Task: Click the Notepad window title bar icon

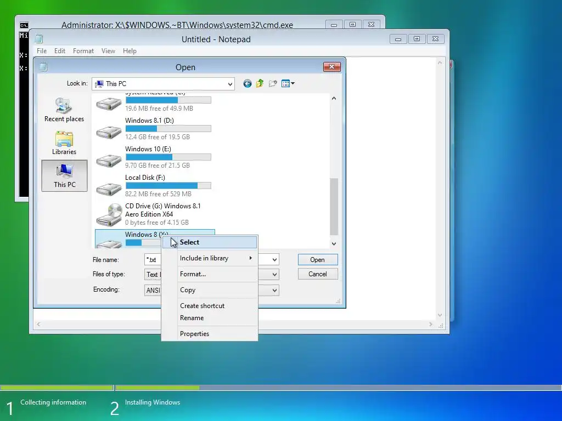Action: pos(39,39)
